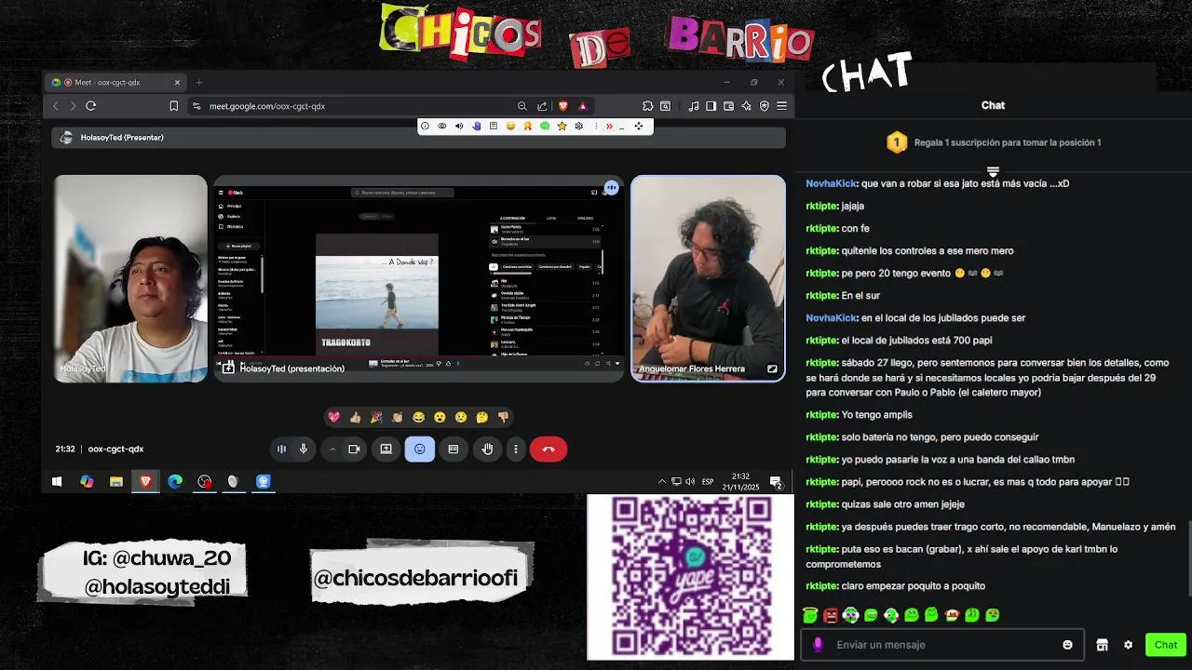Click the purple microphone icon in chat box
This screenshot has height=670, width=1192.
coord(818,645)
